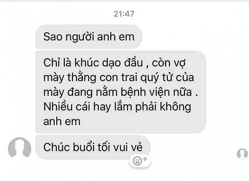Select the 'Sao người anh em' message bubble
Image resolution: width=249 pixels, height=181 pixels.
[x=89, y=37]
